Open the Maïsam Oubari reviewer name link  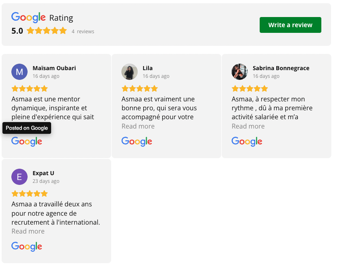click(x=54, y=68)
